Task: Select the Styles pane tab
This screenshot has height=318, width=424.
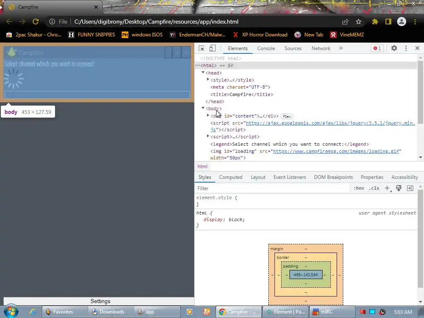Action: [205, 177]
